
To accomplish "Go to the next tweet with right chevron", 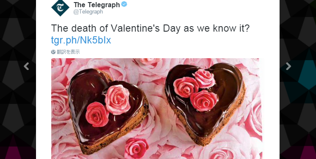I will tap(288, 66).
